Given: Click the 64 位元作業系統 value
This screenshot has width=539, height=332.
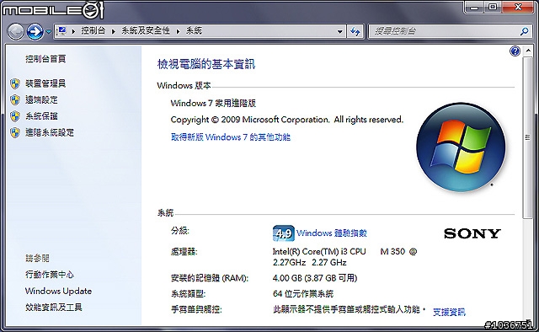Looking at the screenshot, I should click(303, 294).
